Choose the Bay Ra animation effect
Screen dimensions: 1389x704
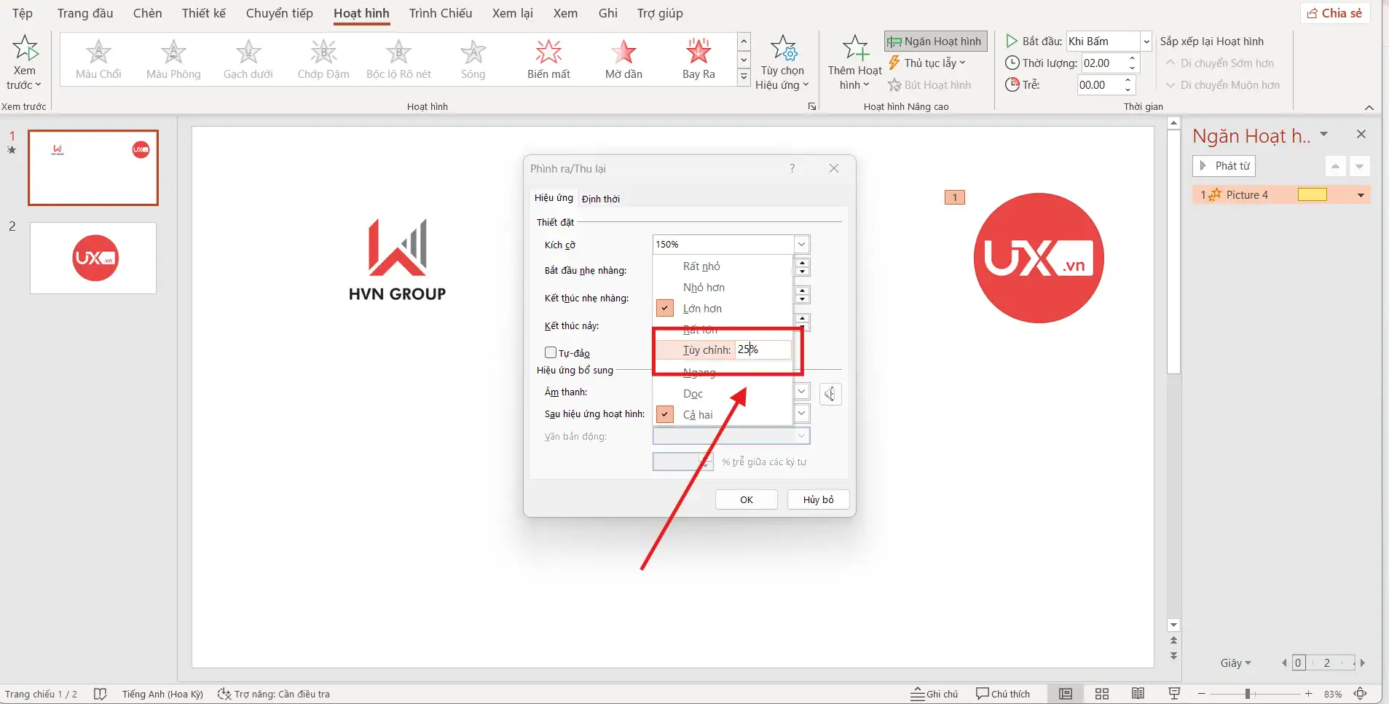pyautogui.click(x=699, y=59)
